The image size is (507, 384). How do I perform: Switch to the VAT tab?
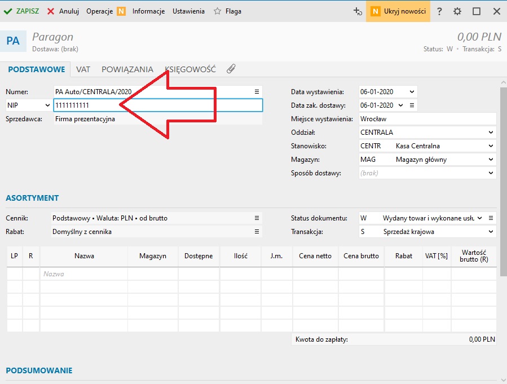(83, 69)
